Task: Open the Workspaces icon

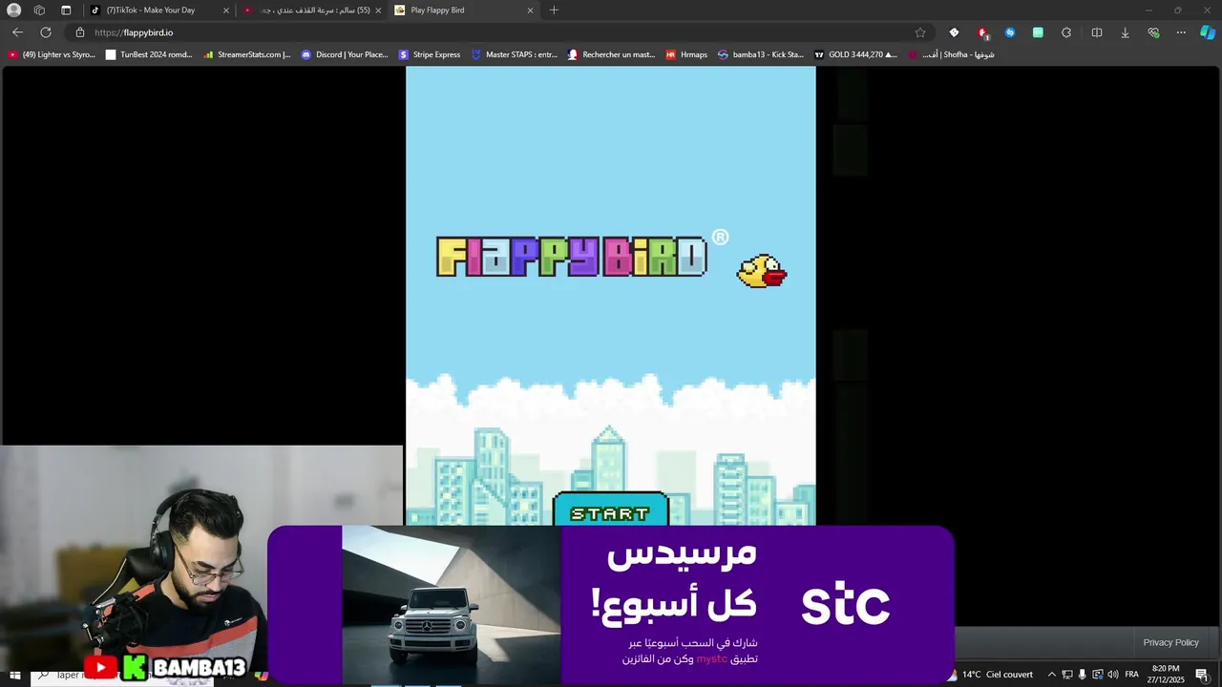Action: (39, 10)
